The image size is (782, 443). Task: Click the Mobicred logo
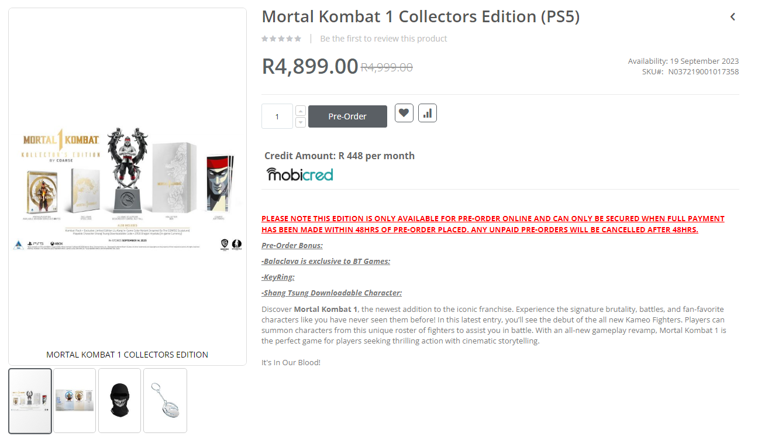(299, 174)
